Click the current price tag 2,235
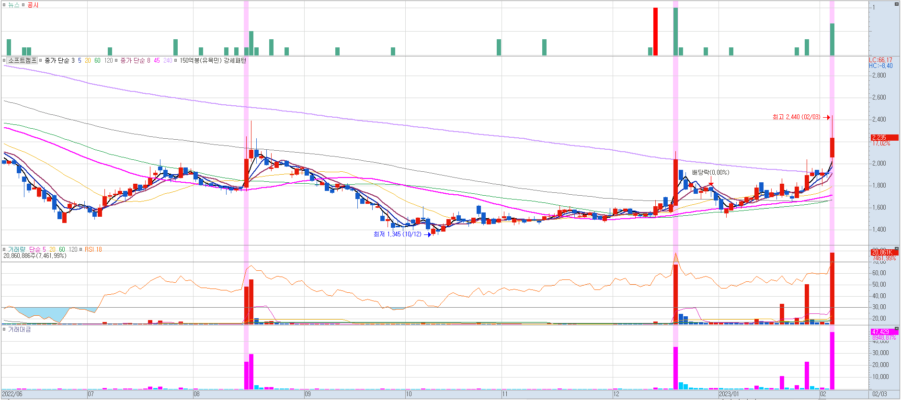Image resolution: width=901 pixels, height=400 pixels. coord(884,137)
